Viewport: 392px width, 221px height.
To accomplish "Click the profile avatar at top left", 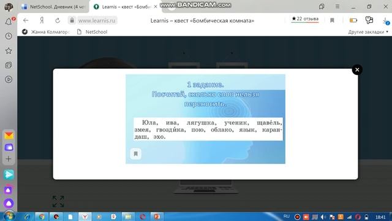I will click(9, 7).
